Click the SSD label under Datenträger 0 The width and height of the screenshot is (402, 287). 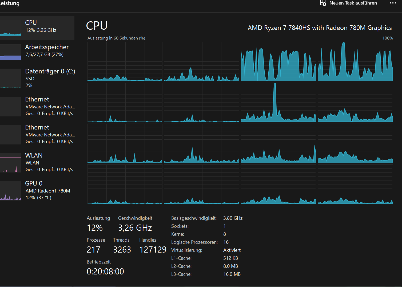30,79
